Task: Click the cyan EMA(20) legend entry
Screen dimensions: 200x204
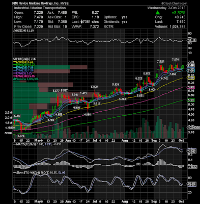Action: [x=23, y=68]
